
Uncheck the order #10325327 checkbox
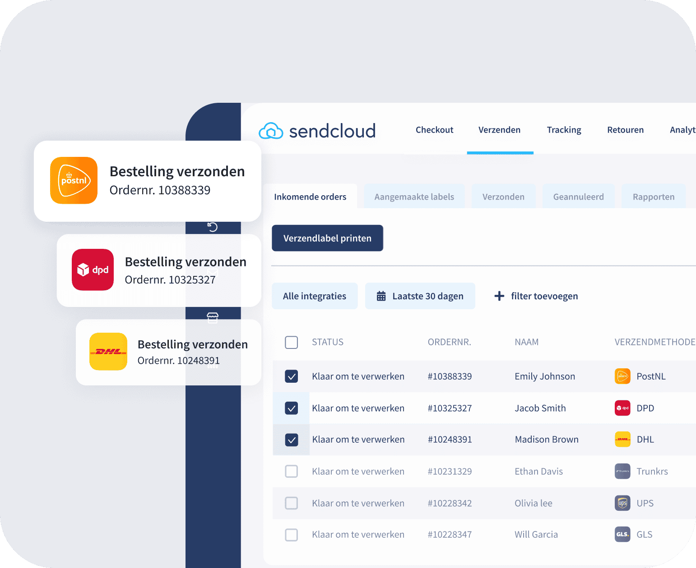pyautogui.click(x=292, y=408)
